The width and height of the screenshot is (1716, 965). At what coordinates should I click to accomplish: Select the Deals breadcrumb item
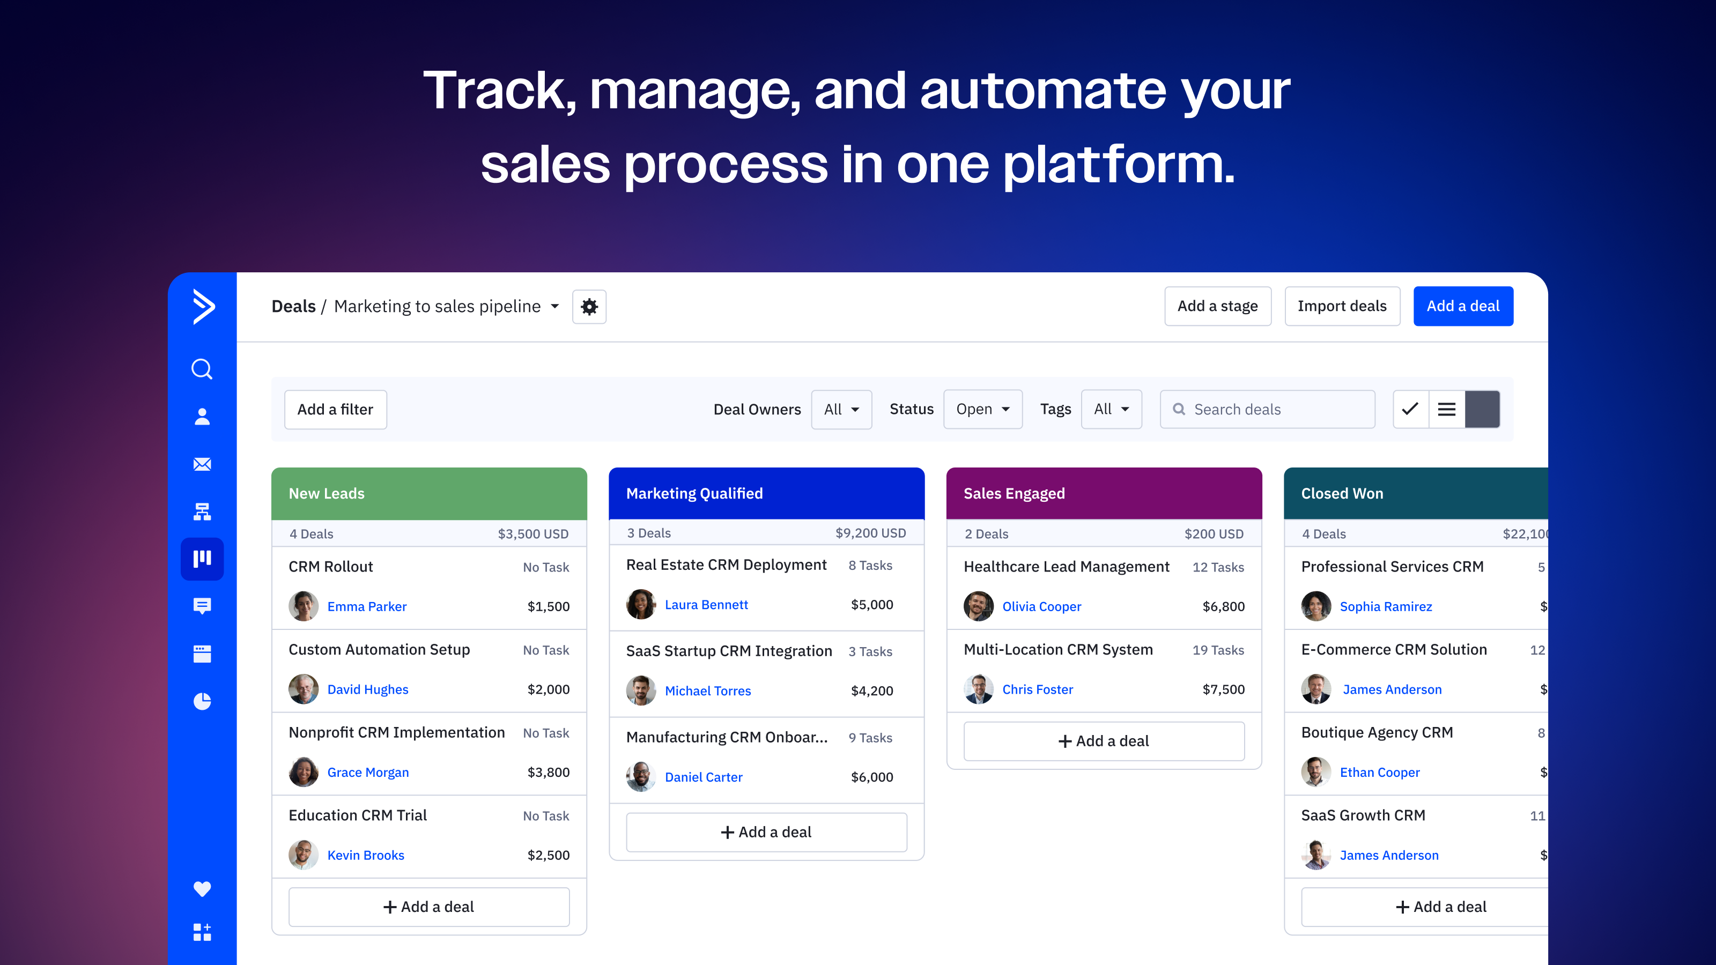(x=293, y=306)
